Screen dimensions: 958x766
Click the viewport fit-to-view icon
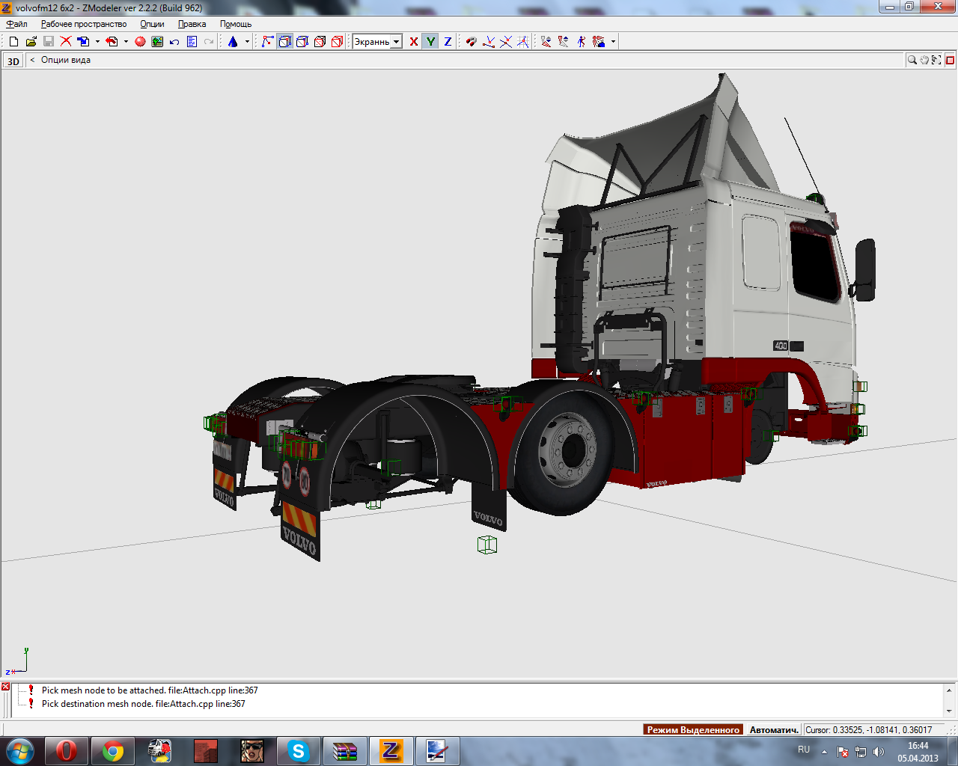936,60
